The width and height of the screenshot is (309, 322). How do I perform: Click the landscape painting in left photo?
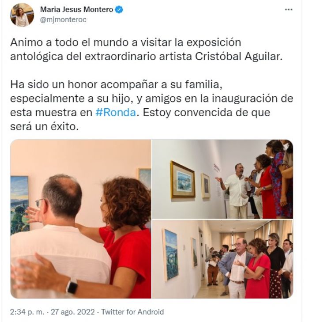(20, 205)
